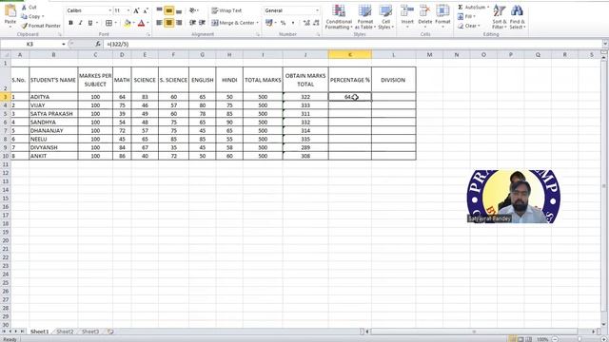Open the Name Box dropdown arrow
609x342 pixels.
point(64,45)
